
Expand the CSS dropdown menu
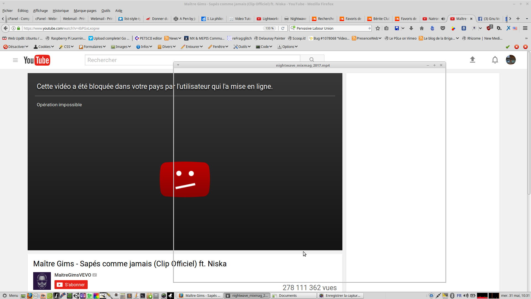[x=67, y=47]
